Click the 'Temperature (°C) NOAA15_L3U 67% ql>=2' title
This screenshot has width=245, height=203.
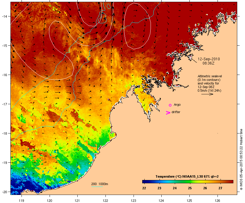187,176
